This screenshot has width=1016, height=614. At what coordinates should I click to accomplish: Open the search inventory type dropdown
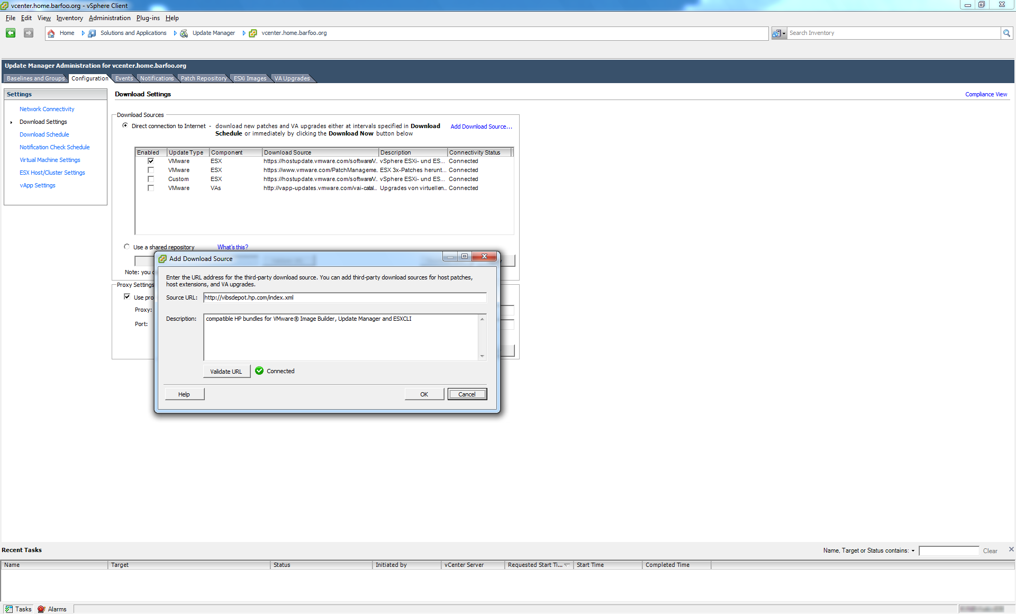tap(779, 33)
